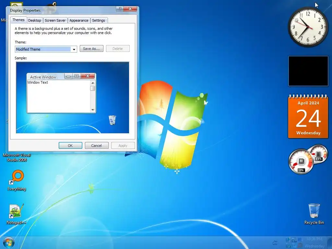Click the Windows Start orb
Screen dimensions: 332x249
[x=9, y=243]
